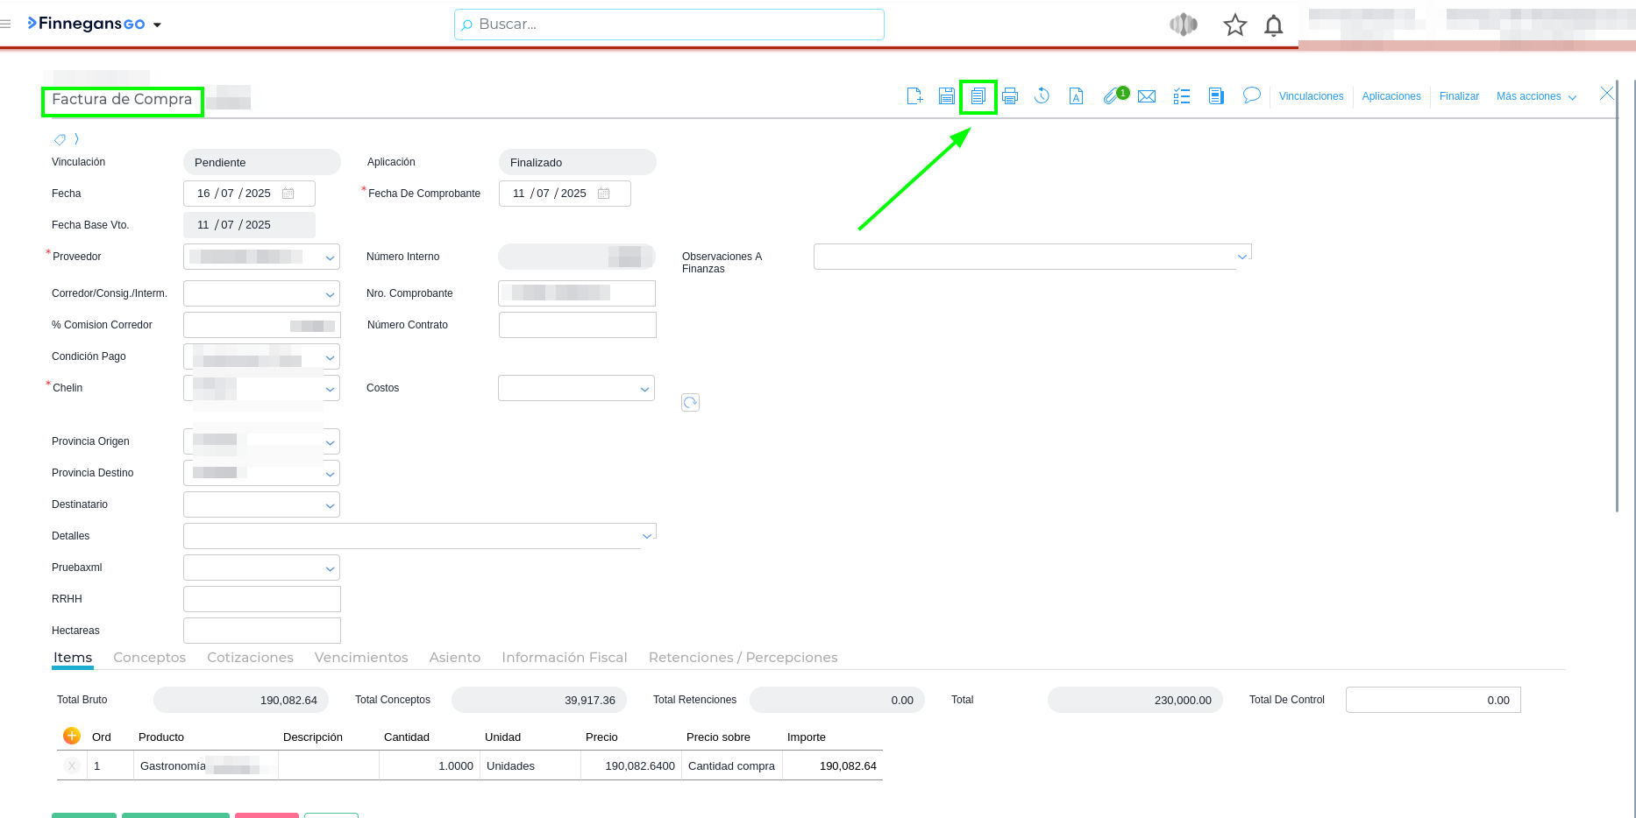Open the Información Fiscal tab
Viewport: 1636px width, 818px height.
564,658
